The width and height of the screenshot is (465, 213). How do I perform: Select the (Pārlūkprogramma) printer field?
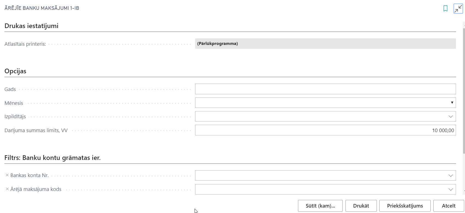coord(325,44)
